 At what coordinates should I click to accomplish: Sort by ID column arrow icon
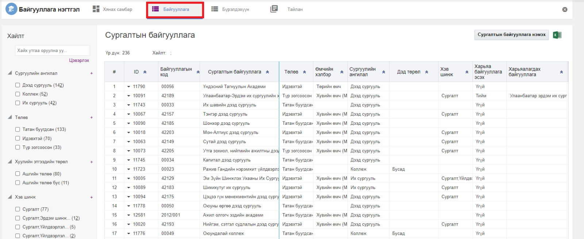pos(145,72)
